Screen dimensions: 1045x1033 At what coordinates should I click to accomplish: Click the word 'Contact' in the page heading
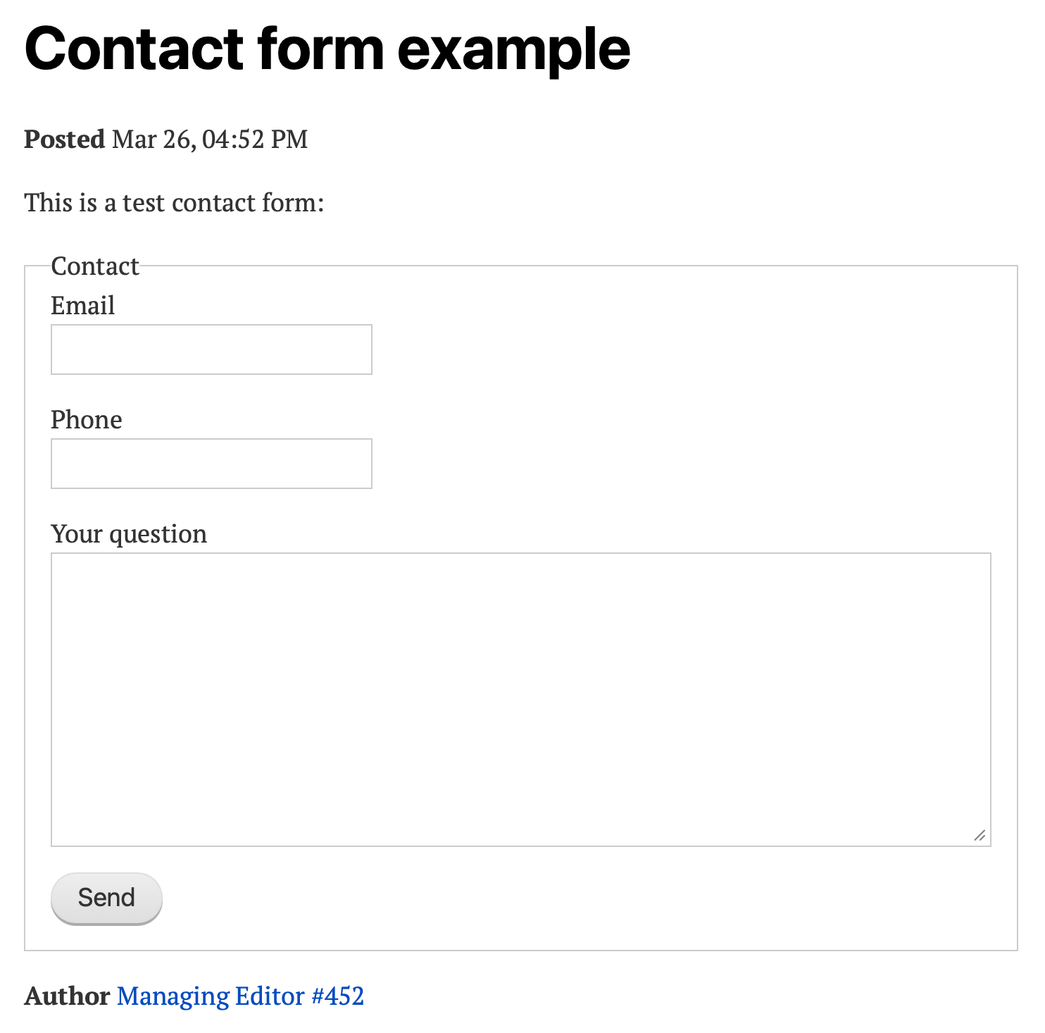[x=134, y=49]
